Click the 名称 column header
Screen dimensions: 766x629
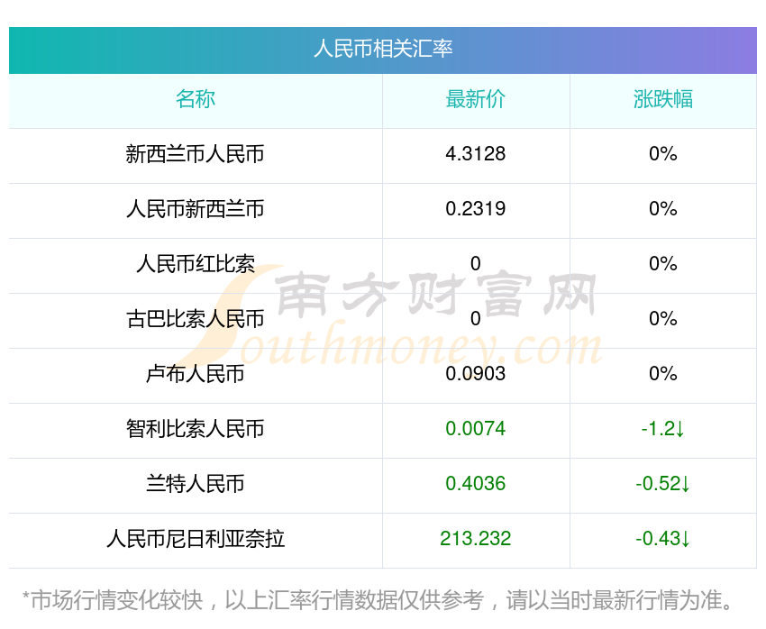coord(196,99)
